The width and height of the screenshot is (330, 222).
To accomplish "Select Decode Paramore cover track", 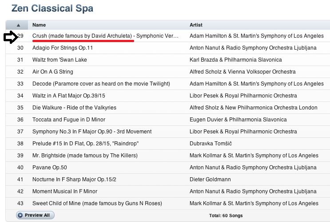I will point(101,84).
